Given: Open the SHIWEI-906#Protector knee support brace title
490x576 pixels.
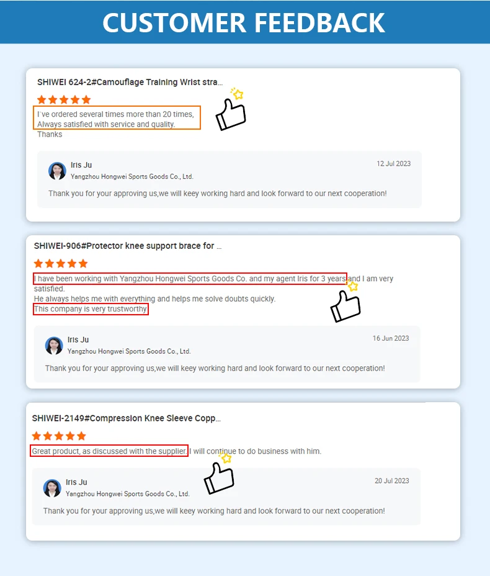Looking at the screenshot, I should (128, 246).
